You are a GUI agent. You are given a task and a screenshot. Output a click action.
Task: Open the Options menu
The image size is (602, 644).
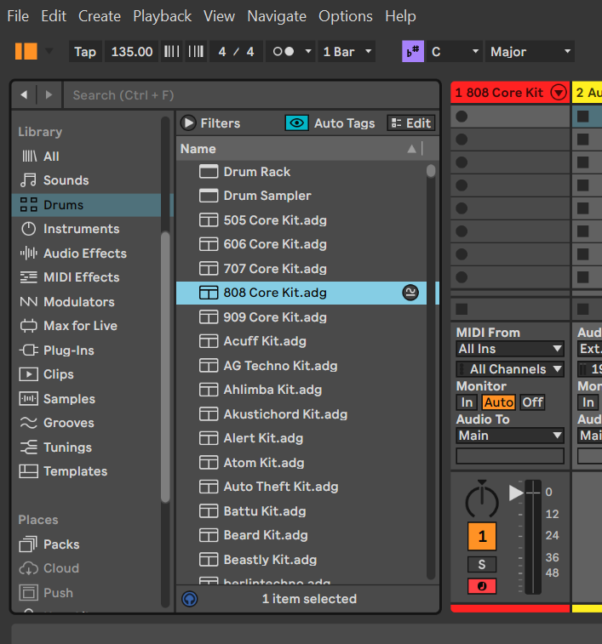pyautogui.click(x=346, y=16)
